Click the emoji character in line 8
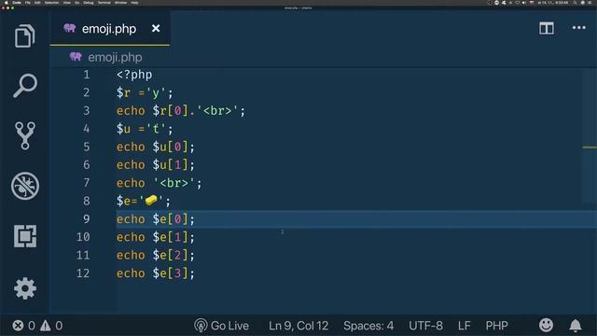The image size is (597, 336). pyautogui.click(x=151, y=200)
